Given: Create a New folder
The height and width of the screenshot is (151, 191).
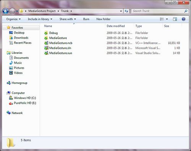Looking at the screenshot, I should (104, 19).
